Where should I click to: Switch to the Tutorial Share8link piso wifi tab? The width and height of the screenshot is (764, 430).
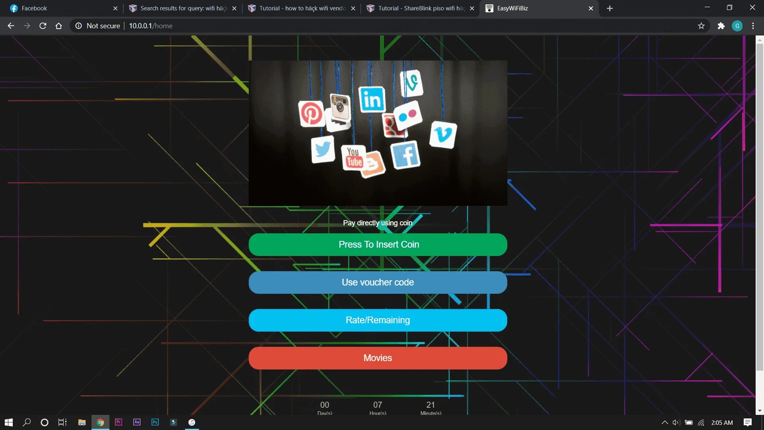point(421,8)
